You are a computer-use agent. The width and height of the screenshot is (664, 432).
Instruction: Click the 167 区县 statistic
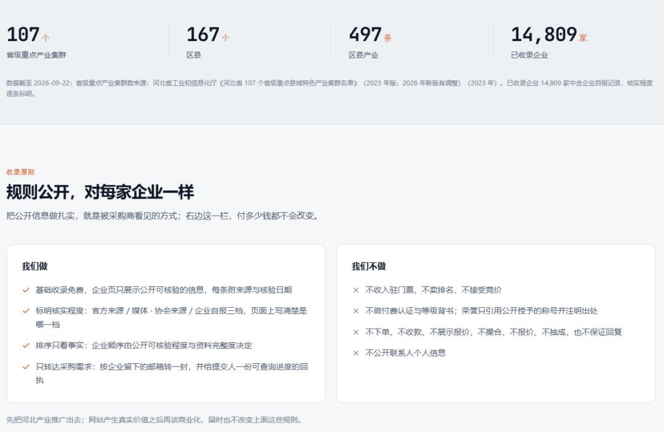pyautogui.click(x=208, y=42)
